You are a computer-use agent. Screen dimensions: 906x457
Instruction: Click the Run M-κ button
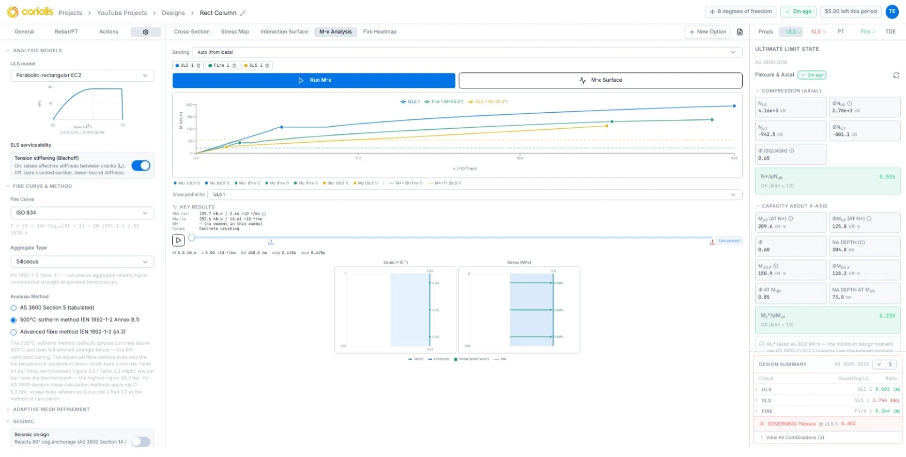tap(314, 81)
